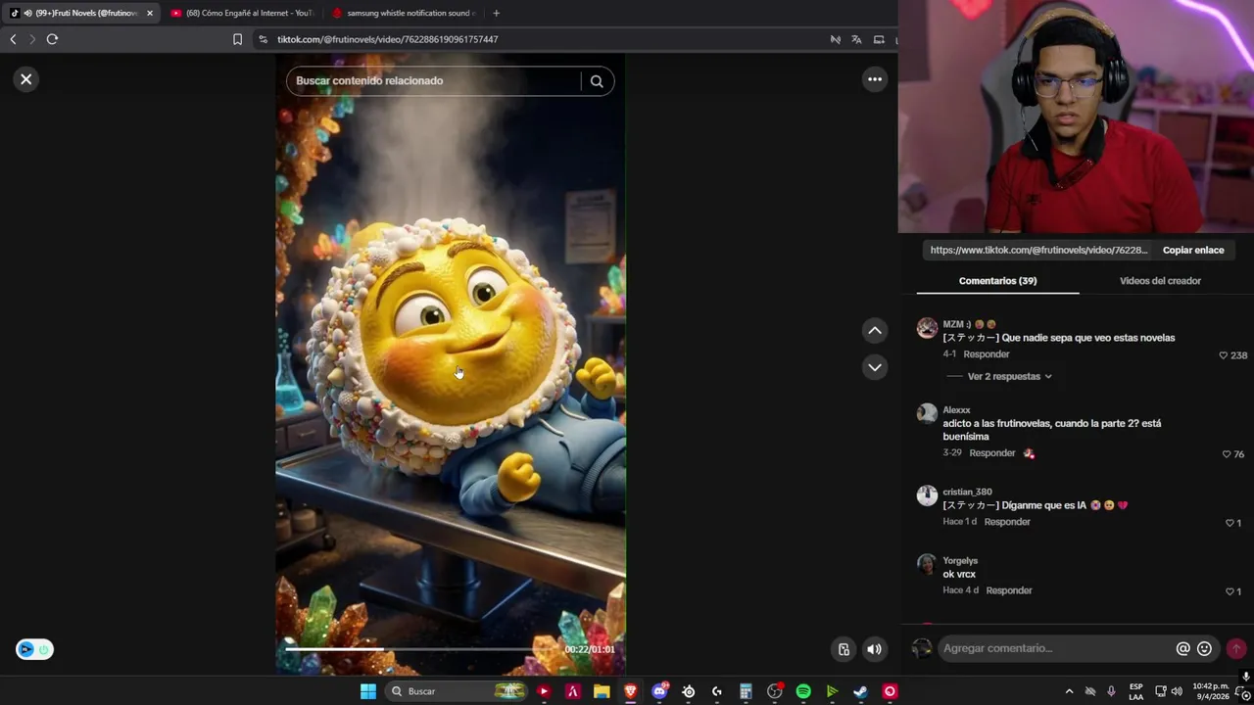This screenshot has width=1254, height=705.
Task: Open Discord from taskbar
Action: [659, 691]
